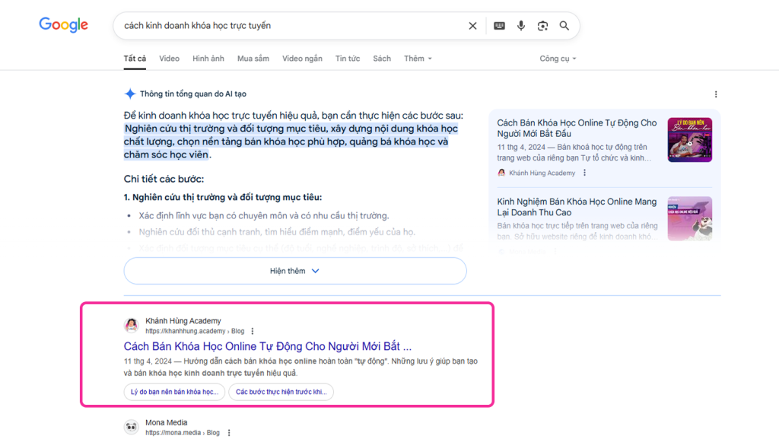Screen dimensions: 779x439
Task: Open Mona Media result favicon
Action: pos(131,427)
